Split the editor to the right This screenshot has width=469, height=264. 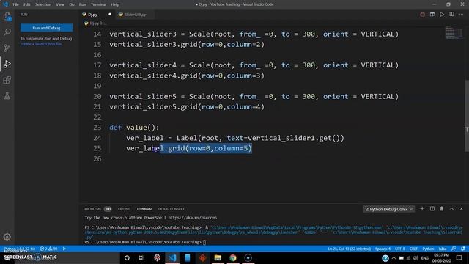click(451, 15)
